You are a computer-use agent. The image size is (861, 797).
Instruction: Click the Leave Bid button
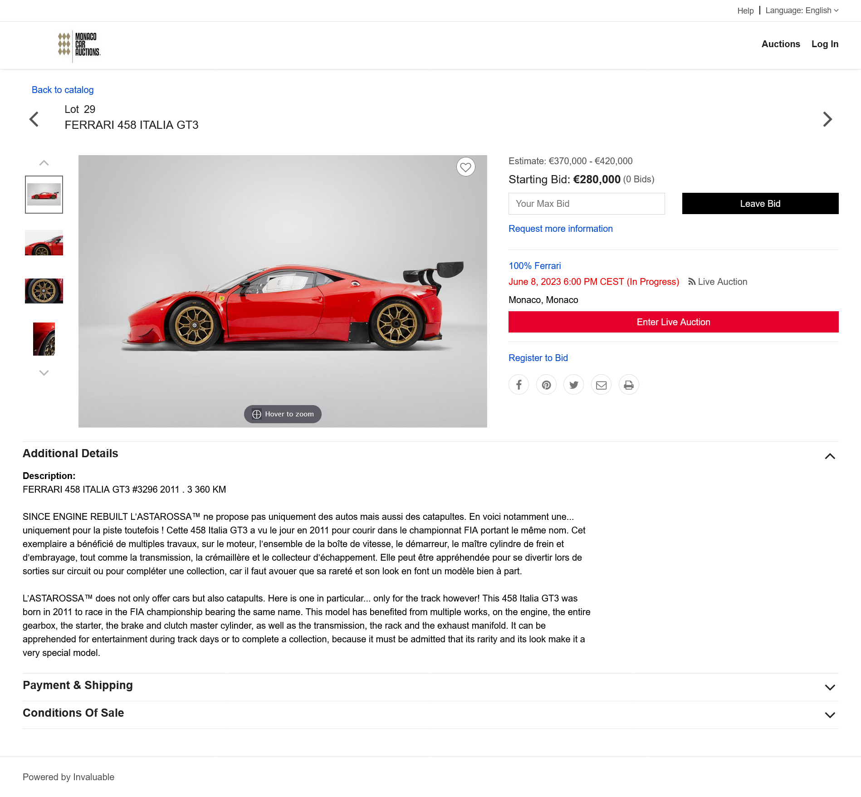pos(760,204)
